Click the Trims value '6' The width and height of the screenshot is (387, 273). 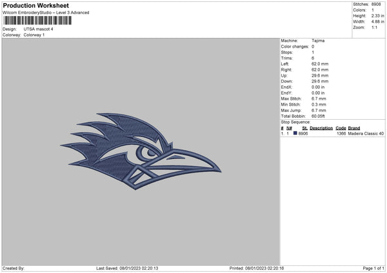[313, 58]
